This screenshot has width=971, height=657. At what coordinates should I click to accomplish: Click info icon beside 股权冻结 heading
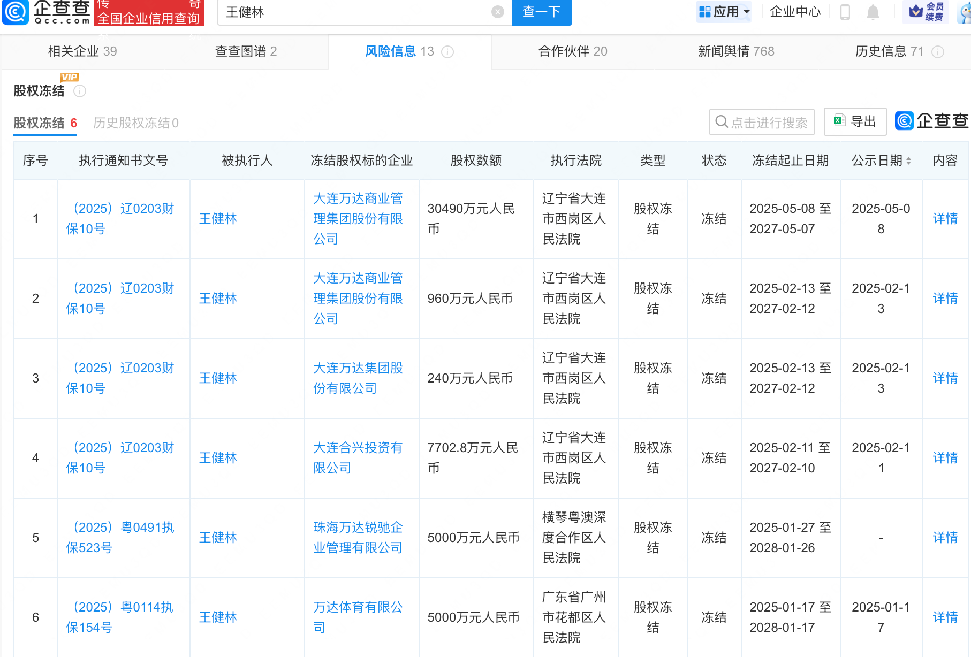tap(80, 91)
